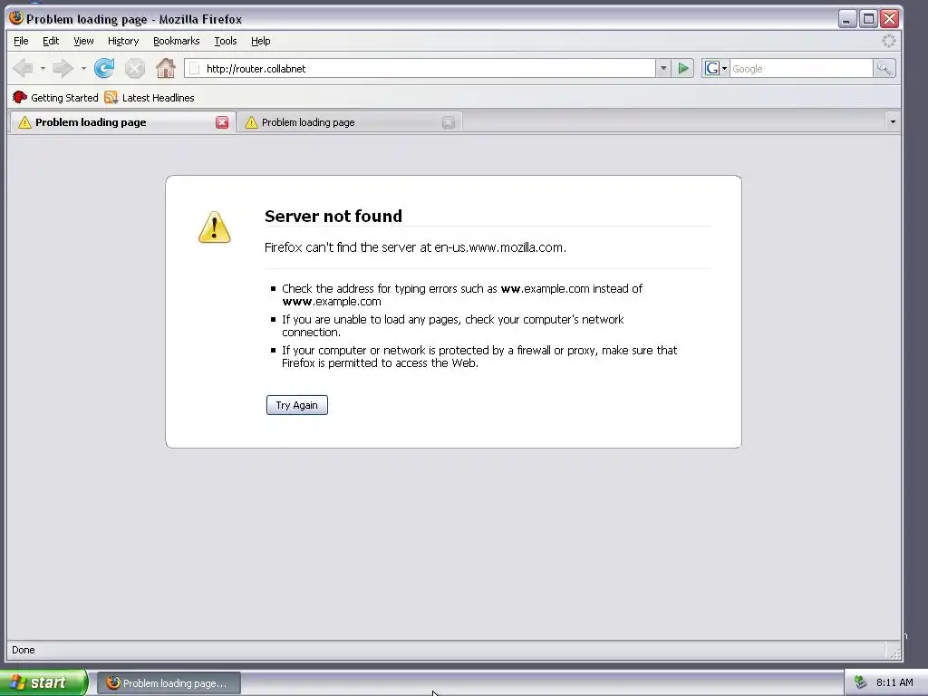Open the forward history dropdown arrow

pos(83,69)
